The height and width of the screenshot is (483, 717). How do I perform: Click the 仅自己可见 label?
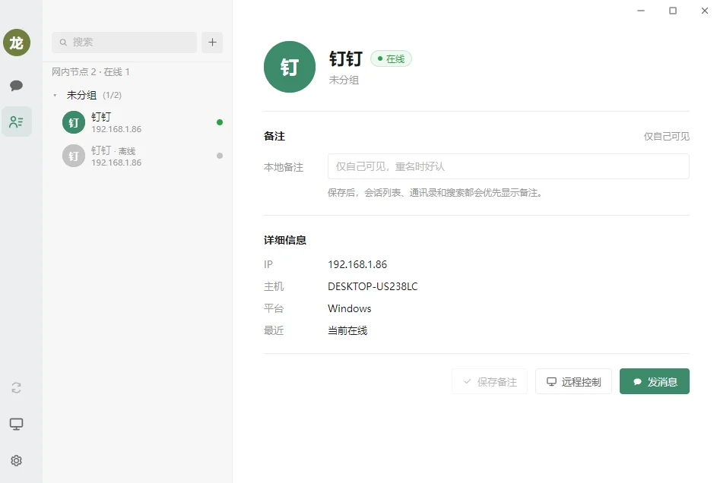666,137
